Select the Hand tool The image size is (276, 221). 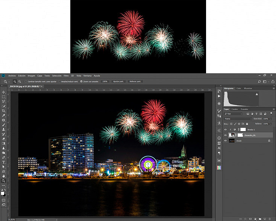click(3, 176)
